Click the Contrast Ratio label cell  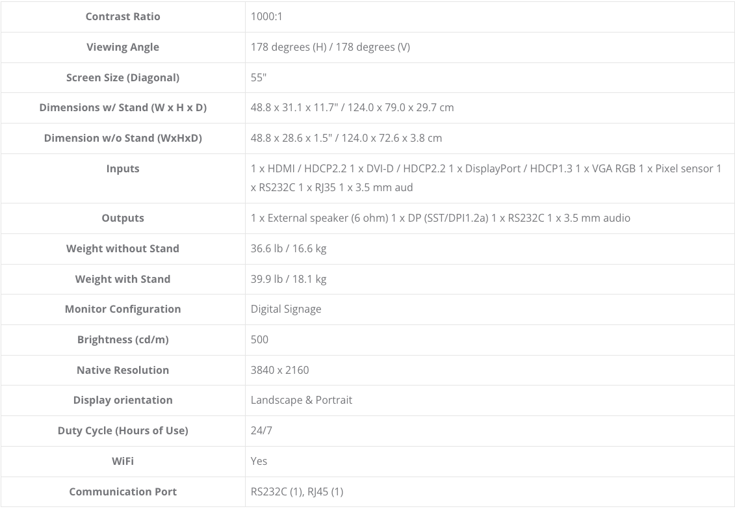(123, 16)
